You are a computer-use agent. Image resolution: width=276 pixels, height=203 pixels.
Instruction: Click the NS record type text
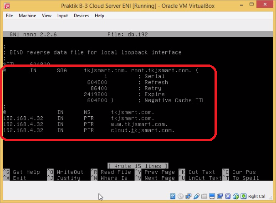click(x=87, y=112)
